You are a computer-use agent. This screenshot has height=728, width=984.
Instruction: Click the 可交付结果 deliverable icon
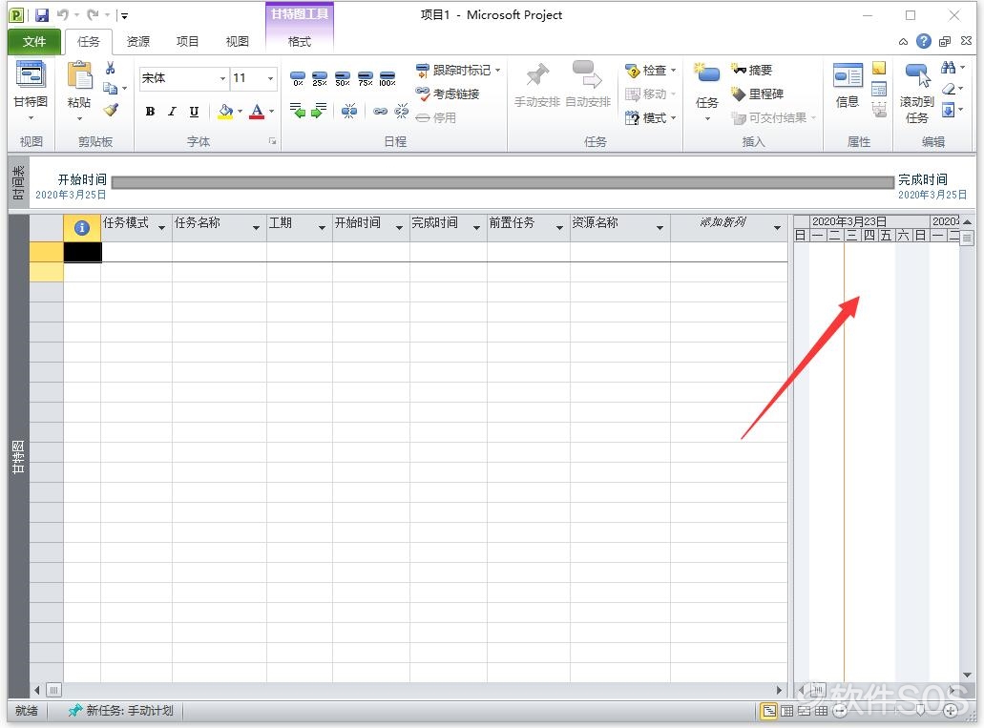point(739,117)
